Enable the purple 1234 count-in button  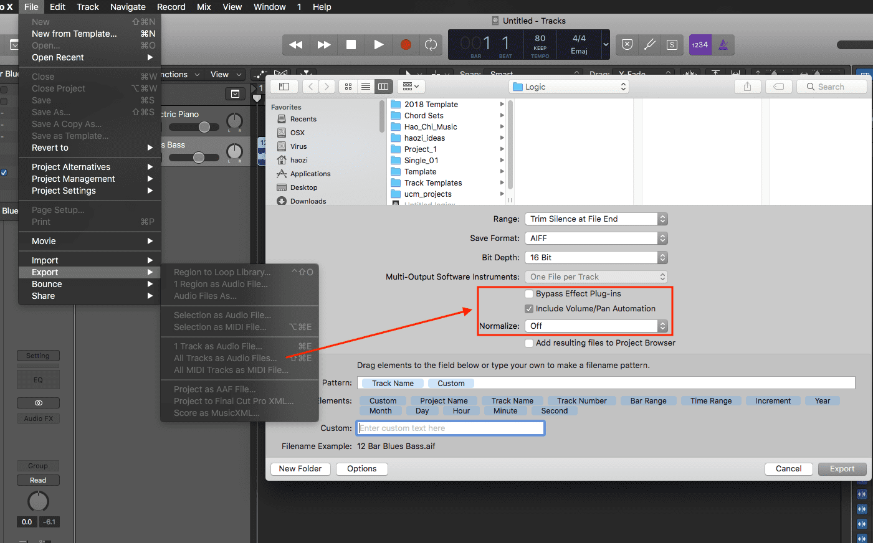(700, 45)
